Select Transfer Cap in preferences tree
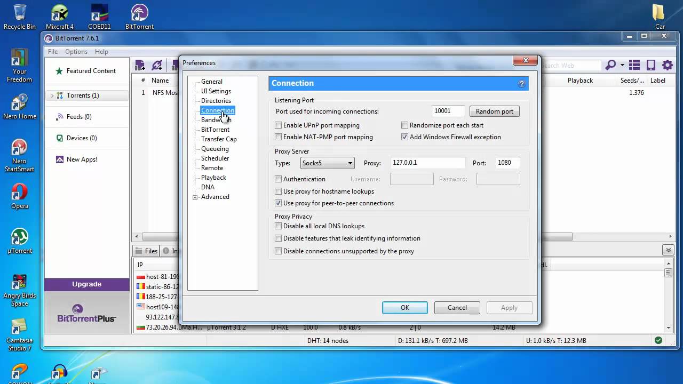The image size is (683, 384). point(219,139)
